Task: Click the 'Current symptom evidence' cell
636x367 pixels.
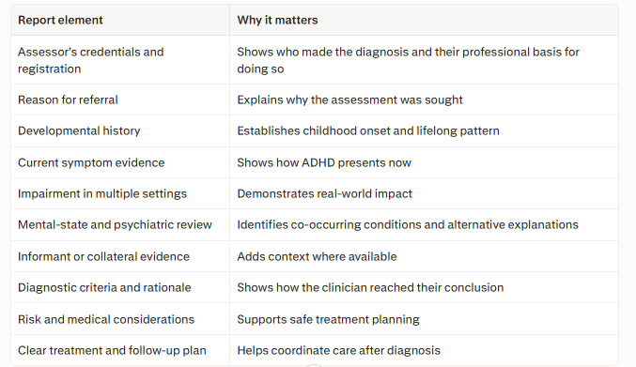Action: 120,162
